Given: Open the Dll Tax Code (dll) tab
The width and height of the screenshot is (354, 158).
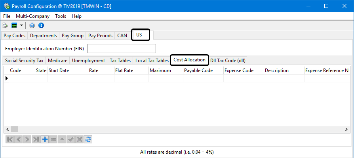Looking at the screenshot, I should tap(228, 61).
